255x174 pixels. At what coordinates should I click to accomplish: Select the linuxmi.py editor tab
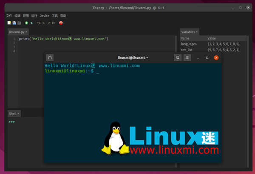(17, 32)
